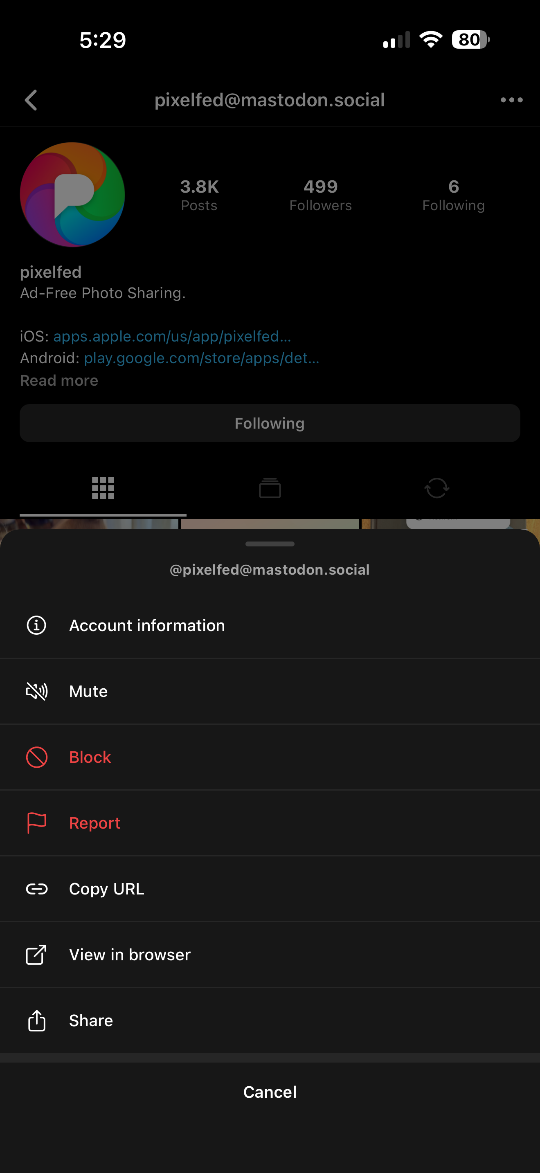Tap the muted speaker icon

pos(36,691)
